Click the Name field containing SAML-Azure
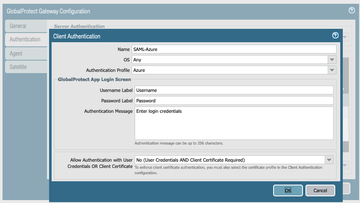 point(234,49)
